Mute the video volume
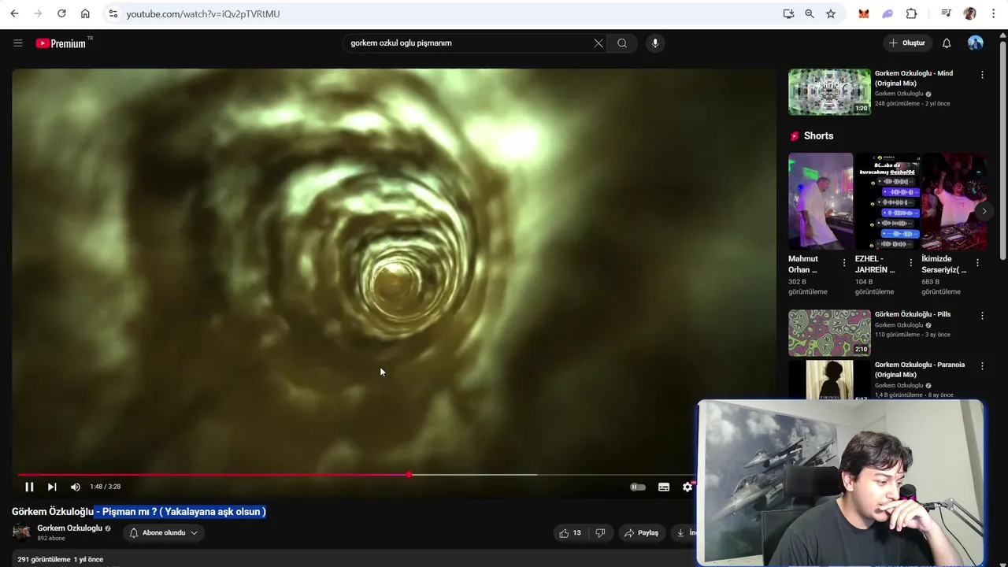Image resolution: width=1008 pixels, height=567 pixels. [76, 487]
